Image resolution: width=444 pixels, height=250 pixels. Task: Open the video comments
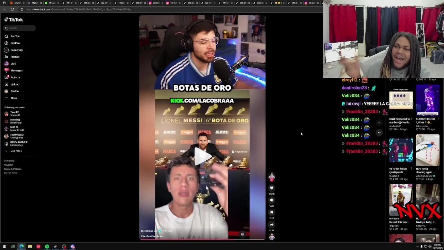coord(272,200)
